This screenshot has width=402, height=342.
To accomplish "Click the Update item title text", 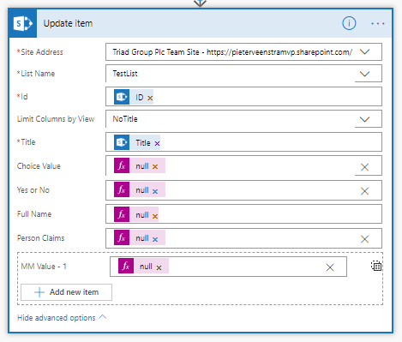I will click(x=68, y=23).
